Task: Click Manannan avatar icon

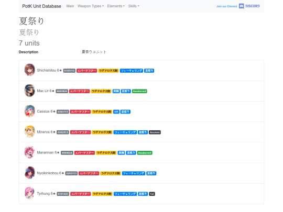Action: click(x=29, y=152)
